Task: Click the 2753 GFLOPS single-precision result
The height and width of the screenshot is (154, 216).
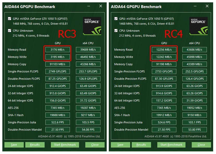Action: [164, 71]
